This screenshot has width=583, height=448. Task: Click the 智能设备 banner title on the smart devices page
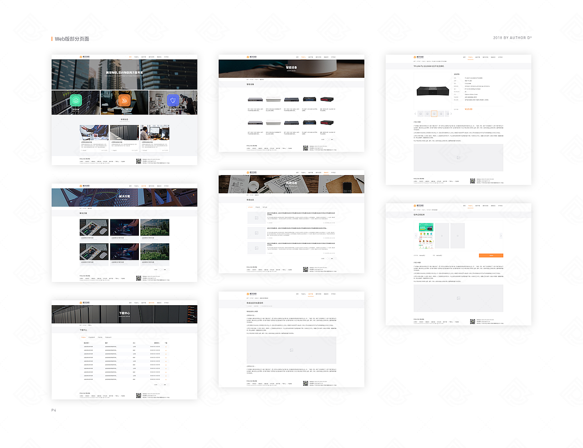tap(291, 67)
